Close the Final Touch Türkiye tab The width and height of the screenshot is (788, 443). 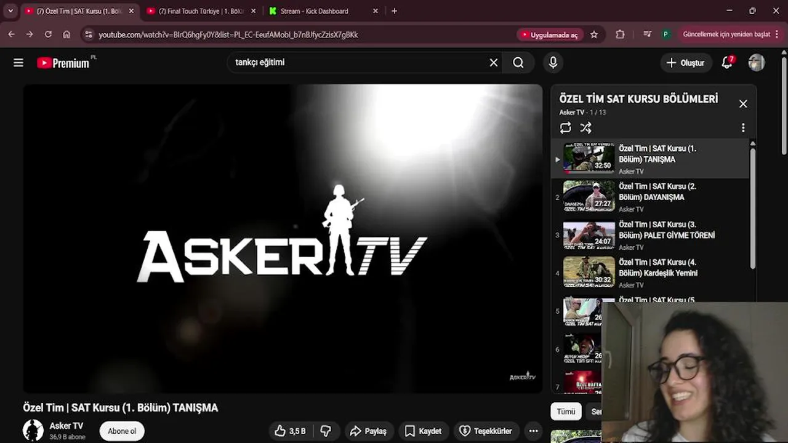(253, 11)
